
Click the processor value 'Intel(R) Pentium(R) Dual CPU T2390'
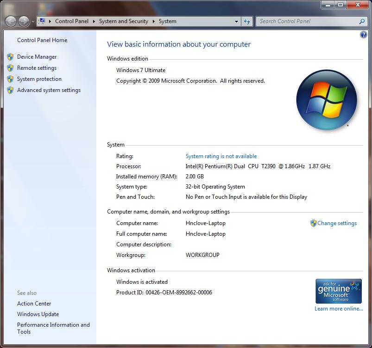(x=230, y=166)
